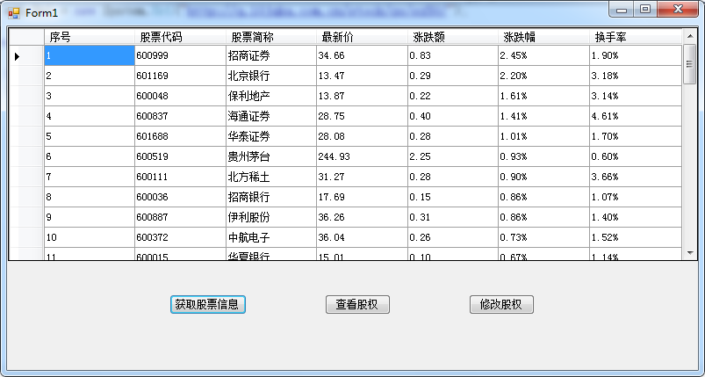This screenshot has width=705, height=377.
Task: Click the Form1 window icon
Action: click(14, 13)
